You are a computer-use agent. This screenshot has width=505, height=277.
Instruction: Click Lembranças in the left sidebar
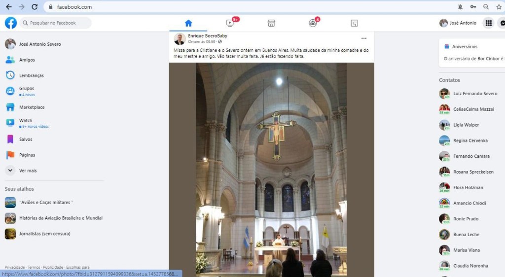pyautogui.click(x=32, y=75)
